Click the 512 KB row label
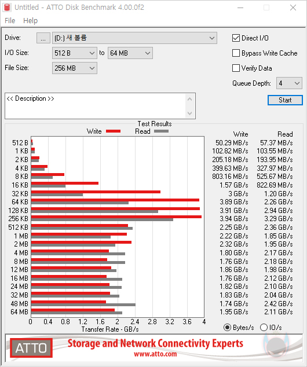The height and width of the screenshot is (367, 307). tap(19, 227)
